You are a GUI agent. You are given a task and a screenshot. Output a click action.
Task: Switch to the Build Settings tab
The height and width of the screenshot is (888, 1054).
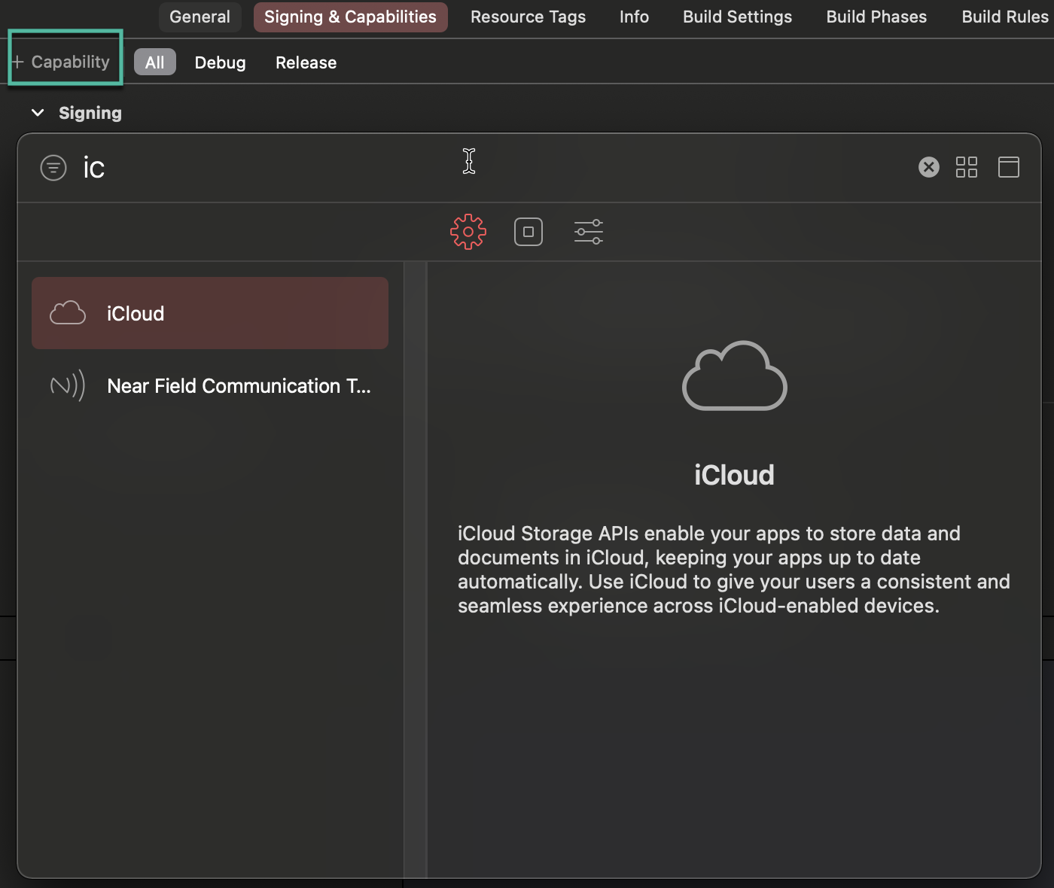point(736,17)
